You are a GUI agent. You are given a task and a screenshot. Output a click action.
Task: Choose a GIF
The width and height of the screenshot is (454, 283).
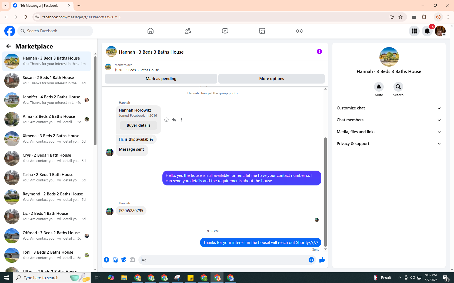(x=132, y=260)
